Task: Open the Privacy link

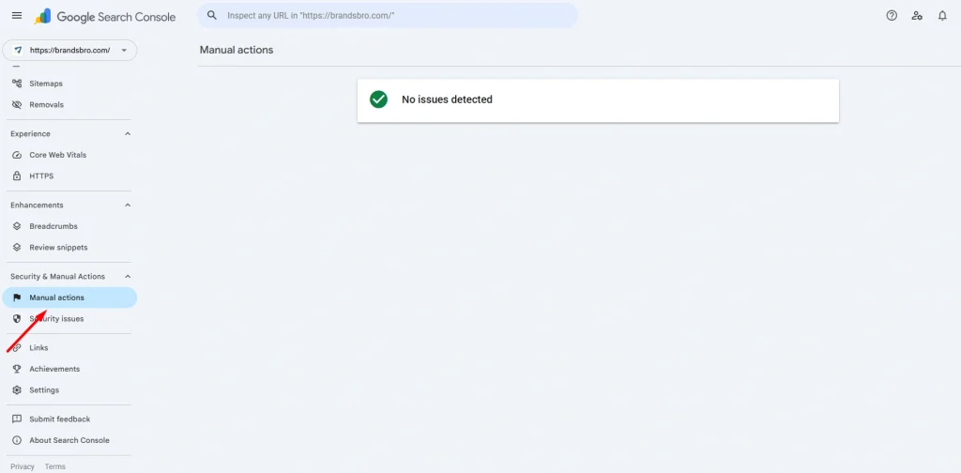Action: tap(23, 466)
